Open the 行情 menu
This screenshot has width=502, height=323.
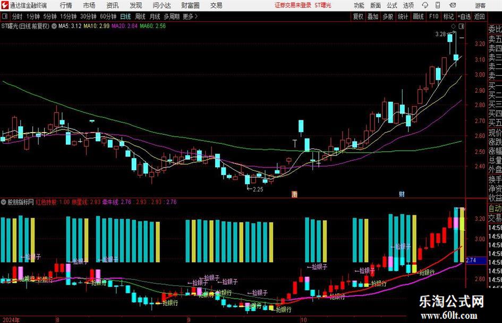pyautogui.click(x=66, y=5)
